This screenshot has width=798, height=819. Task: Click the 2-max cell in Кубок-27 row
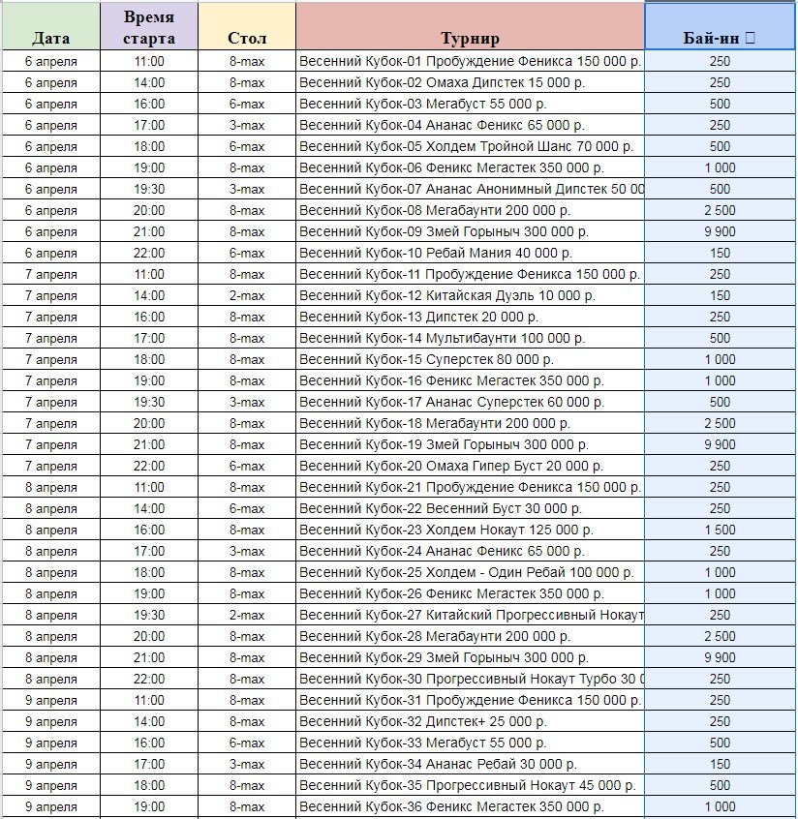point(247,615)
